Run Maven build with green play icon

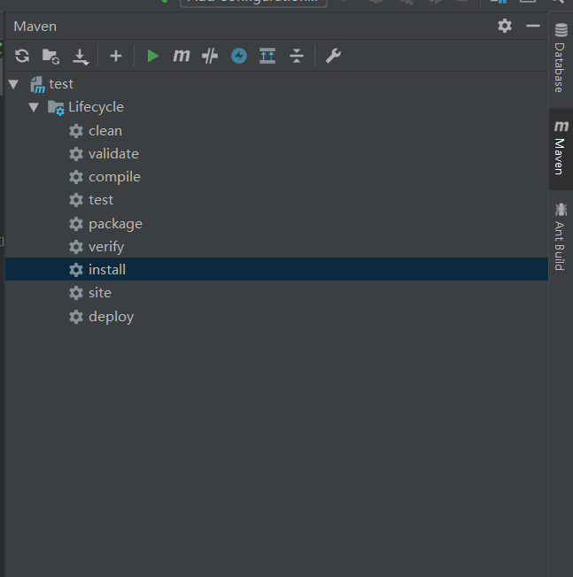point(152,56)
